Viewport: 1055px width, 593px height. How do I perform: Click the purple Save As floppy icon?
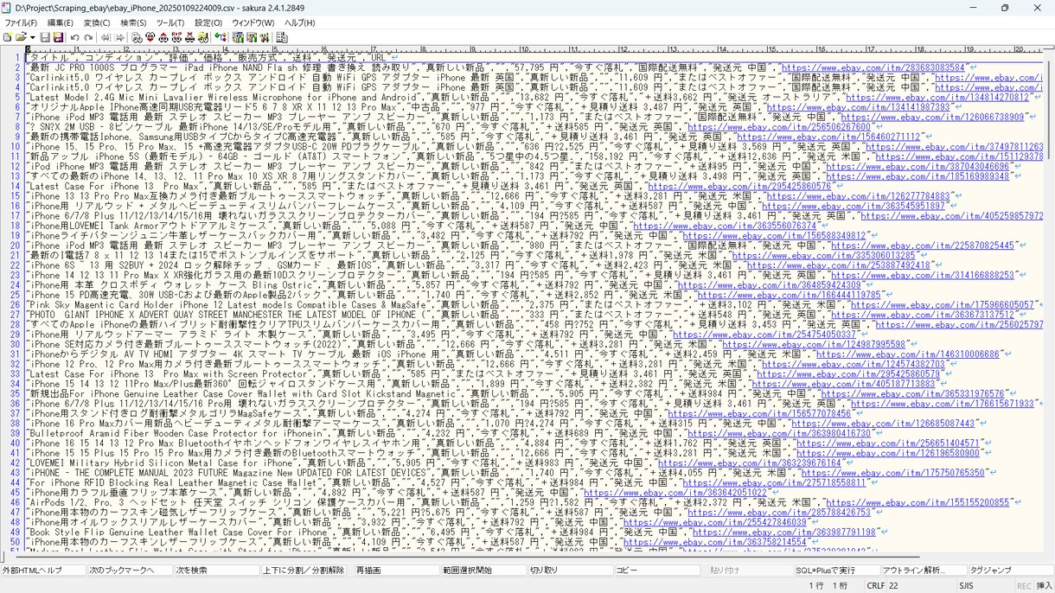(x=58, y=38)
